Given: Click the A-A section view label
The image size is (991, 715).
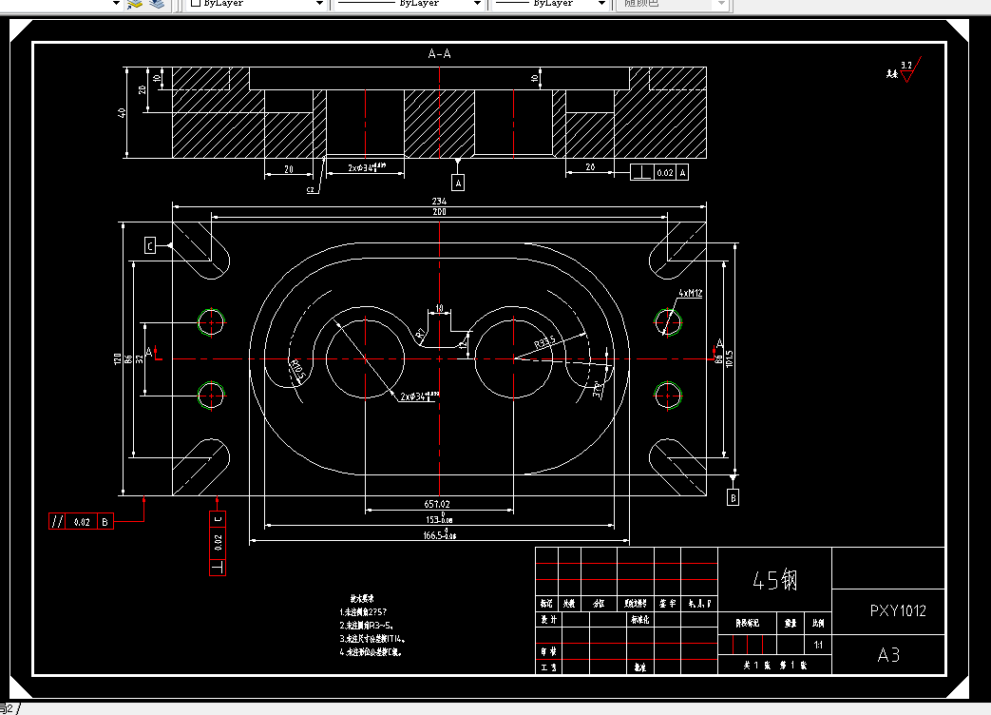Looking at the screenshot, I should click(439, 54).
